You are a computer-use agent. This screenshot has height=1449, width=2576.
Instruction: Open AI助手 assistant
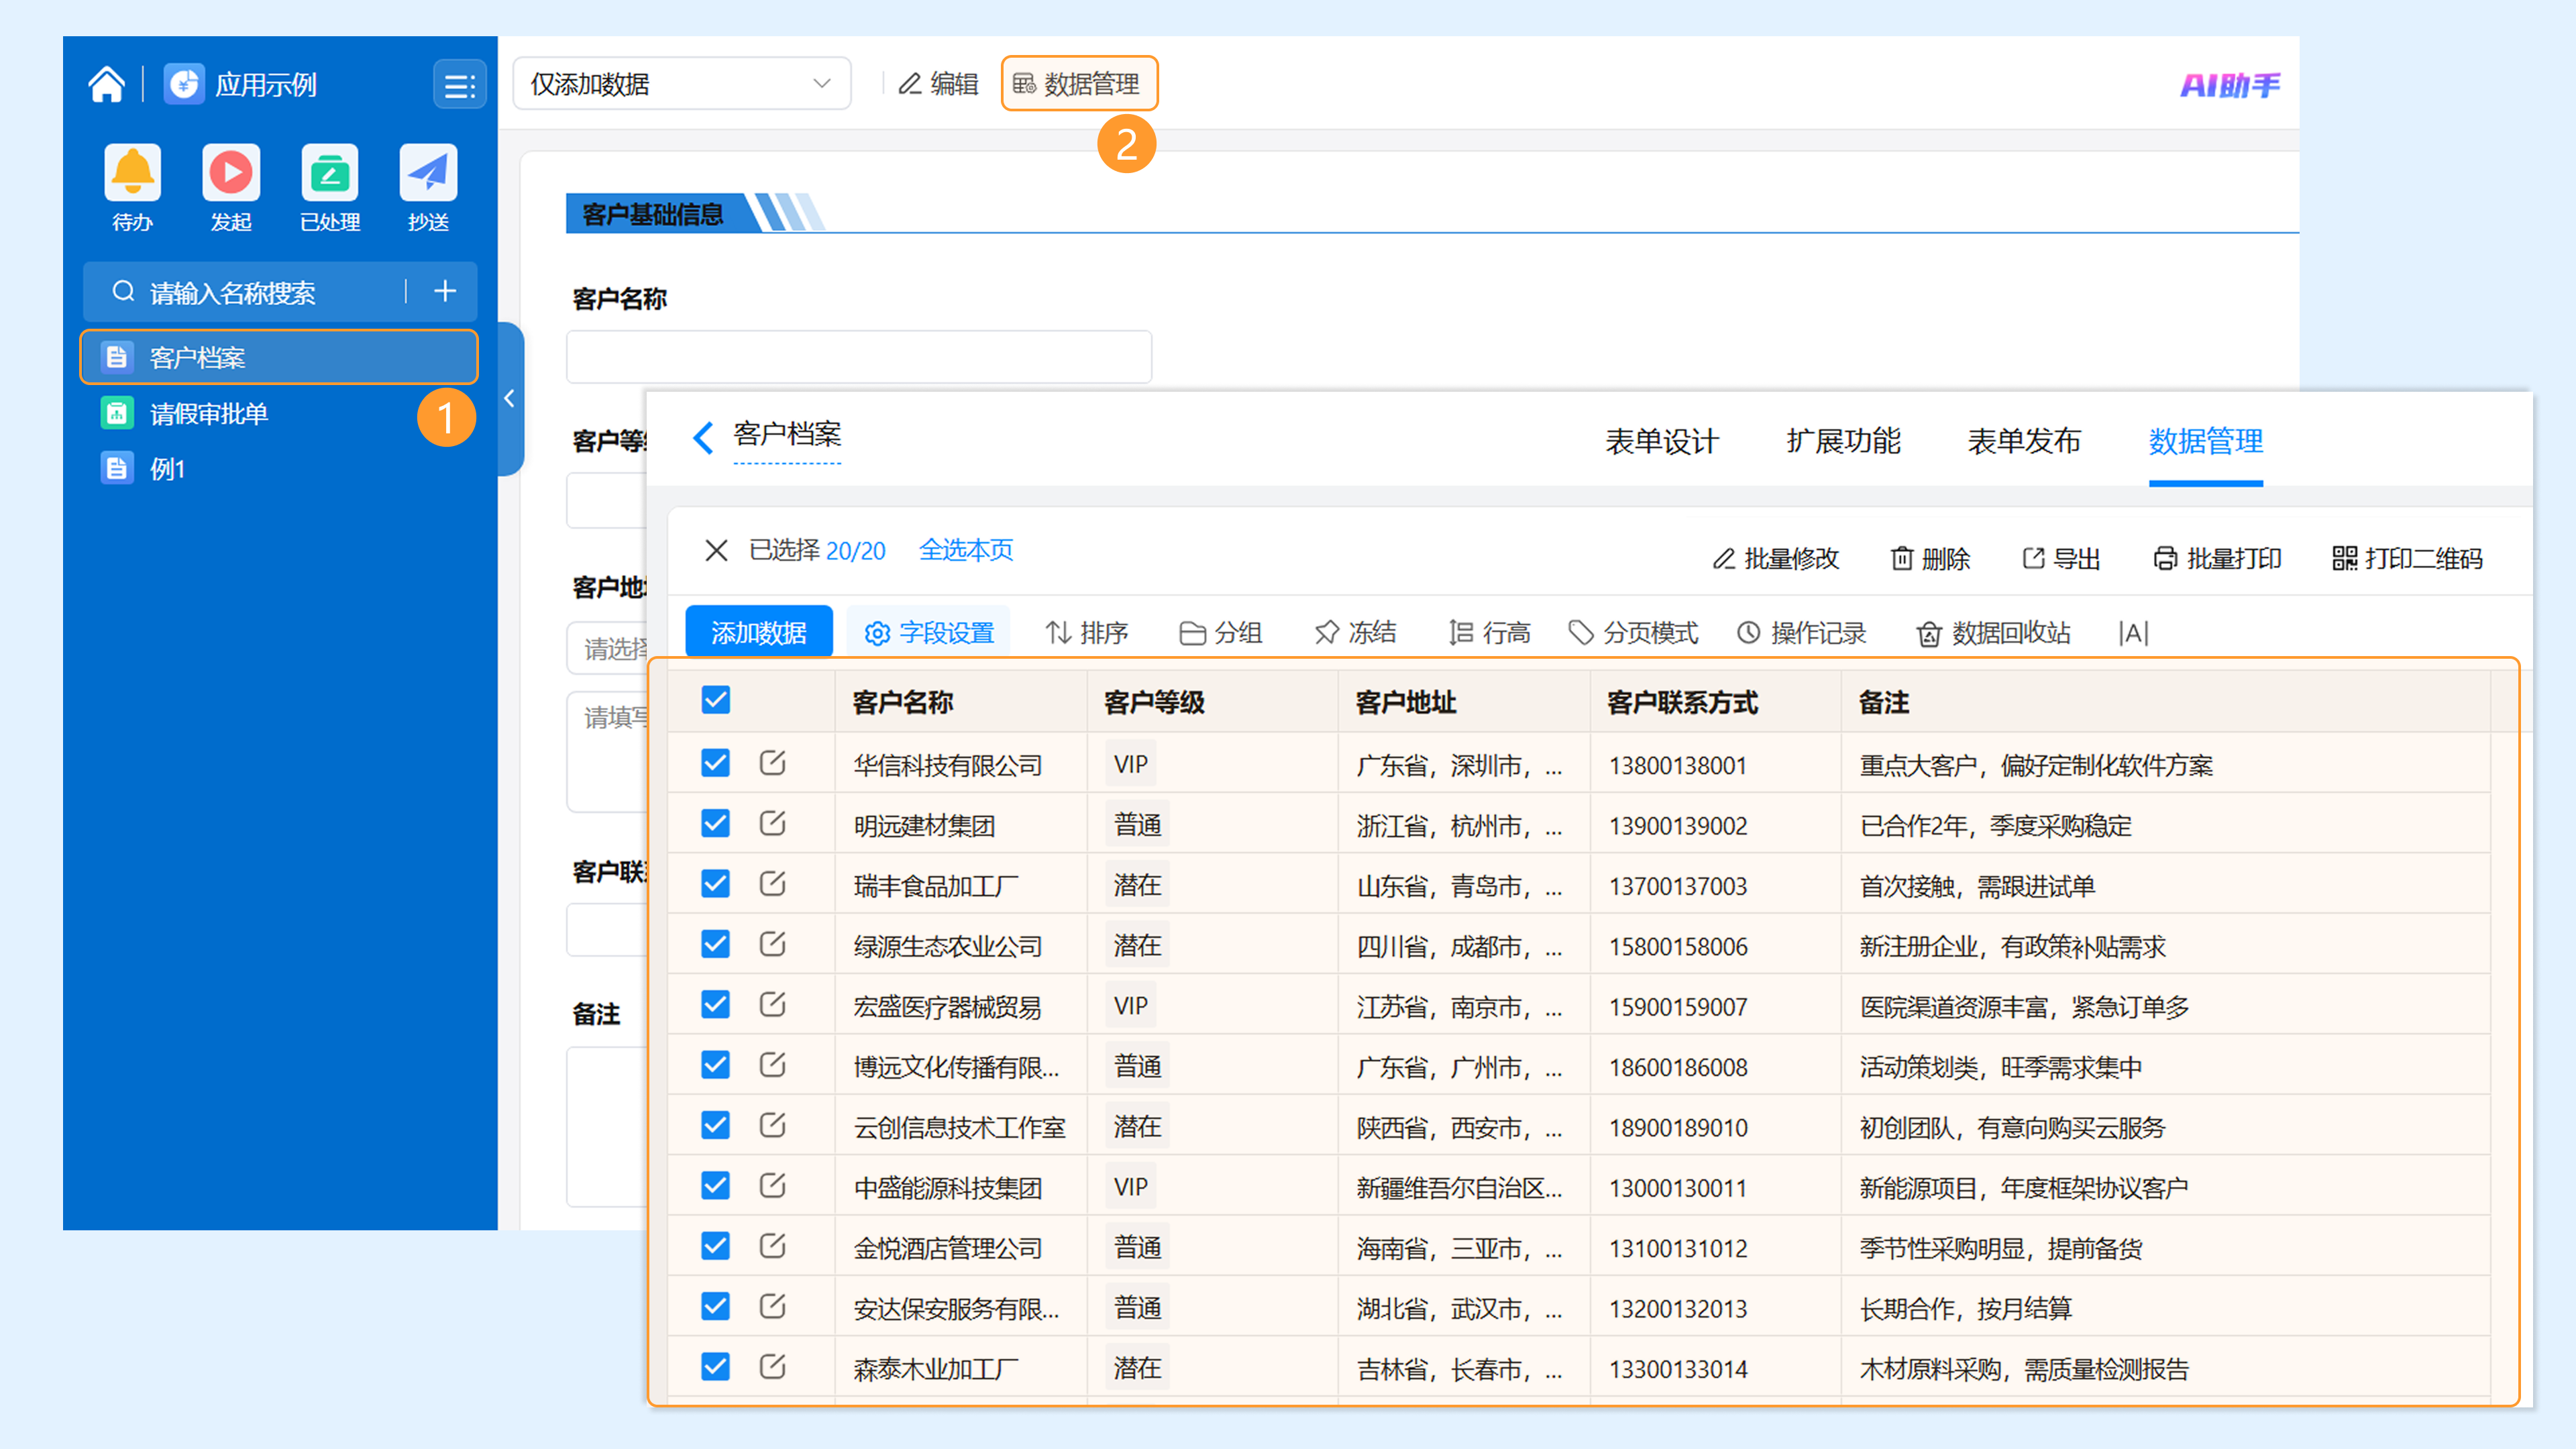(x=2230, y=85)
